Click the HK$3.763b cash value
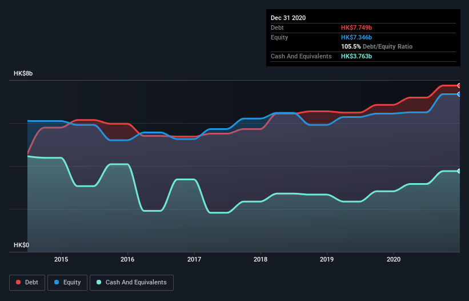Screen dimensions: 469x301 (x=356, y=56)
